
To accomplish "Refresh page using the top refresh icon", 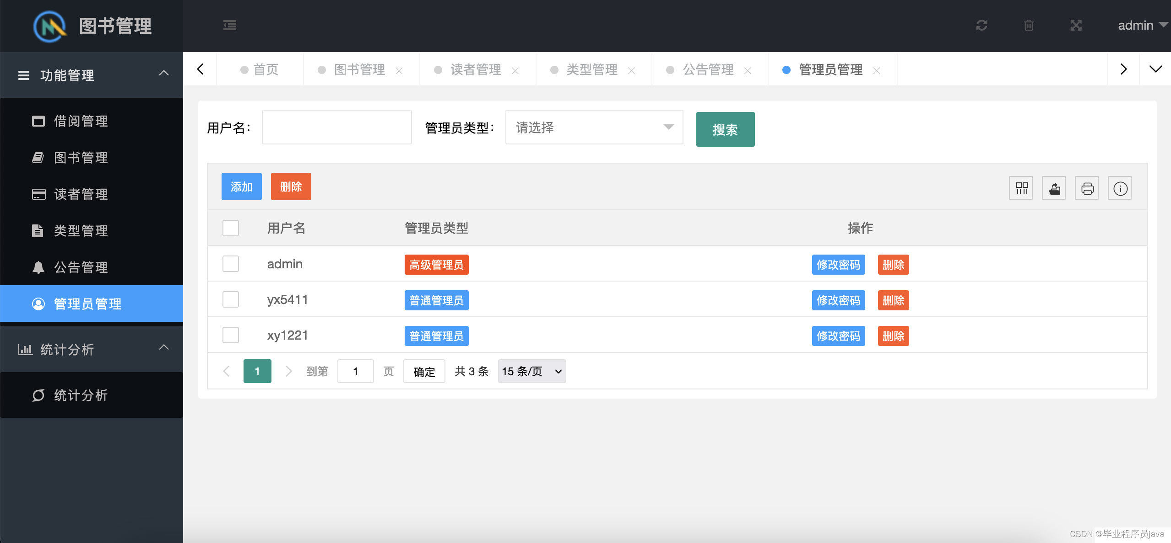I will [981, 25].
